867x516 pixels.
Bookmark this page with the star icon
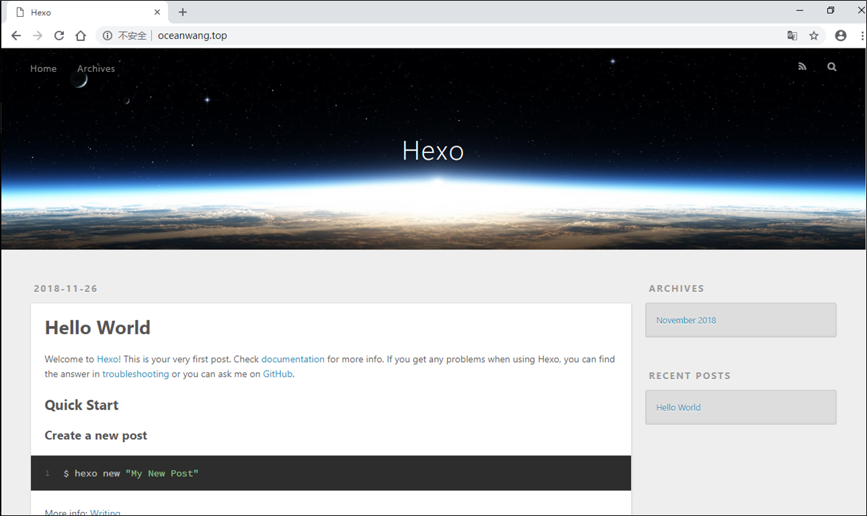pos(814,36)
